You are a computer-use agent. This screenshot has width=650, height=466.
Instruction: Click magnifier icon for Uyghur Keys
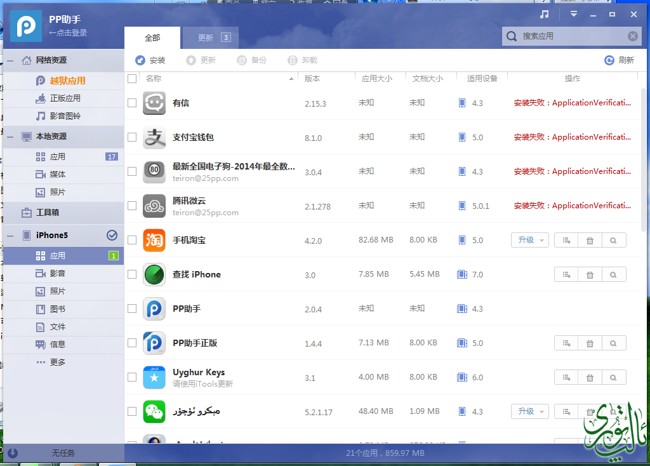click(x=614, y=377)
